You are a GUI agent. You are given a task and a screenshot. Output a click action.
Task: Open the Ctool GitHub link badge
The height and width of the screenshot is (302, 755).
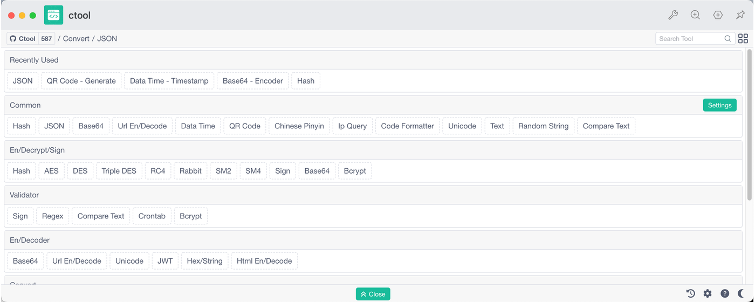pyautogui.click(x=23, y=38)
